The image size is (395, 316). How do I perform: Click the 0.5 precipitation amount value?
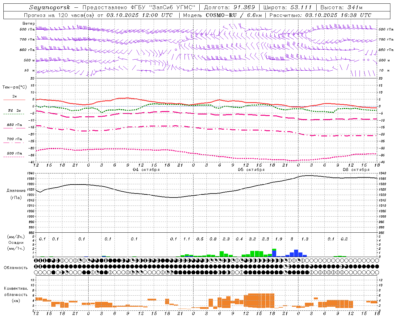click(x=200, y=239)
